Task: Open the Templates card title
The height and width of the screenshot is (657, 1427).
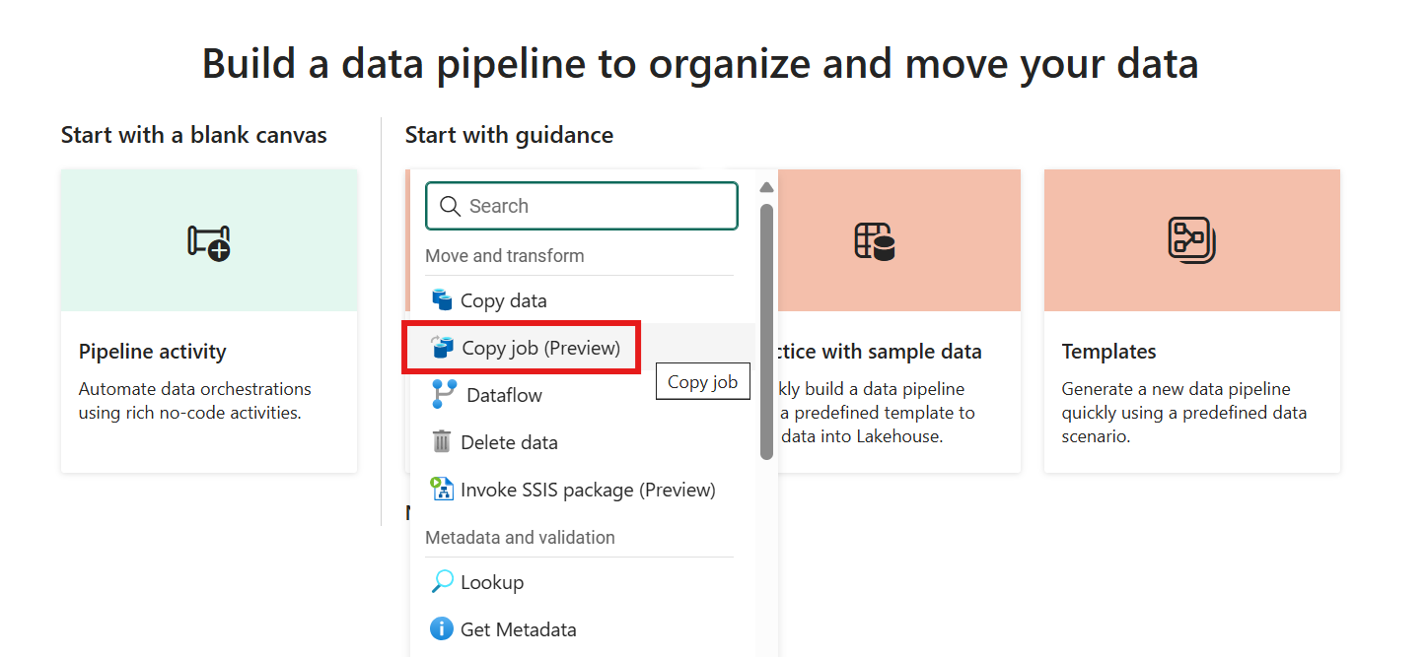Action: click(1108, 352)
